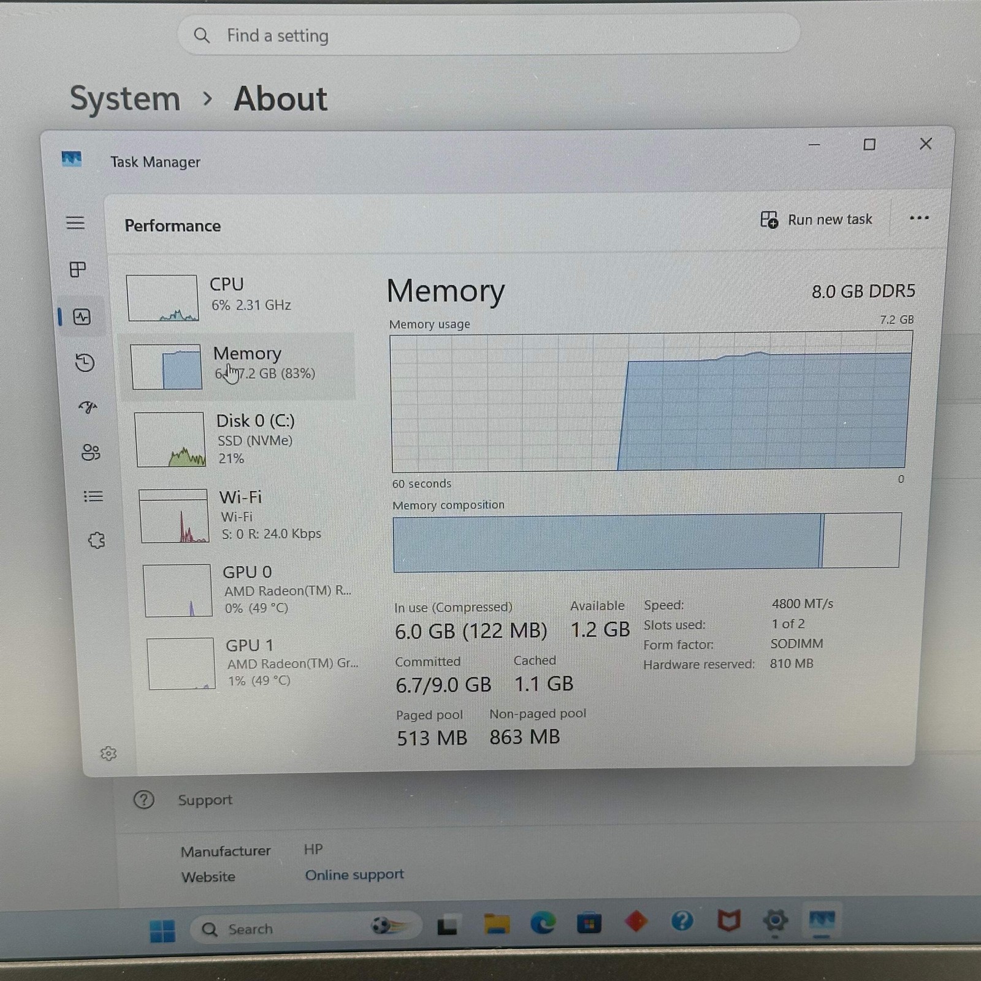Image resolution: width=981 pixels, height=981 pixels.
Task: Click the 8.0 GB DDR5 label
Action: point(863,291)
